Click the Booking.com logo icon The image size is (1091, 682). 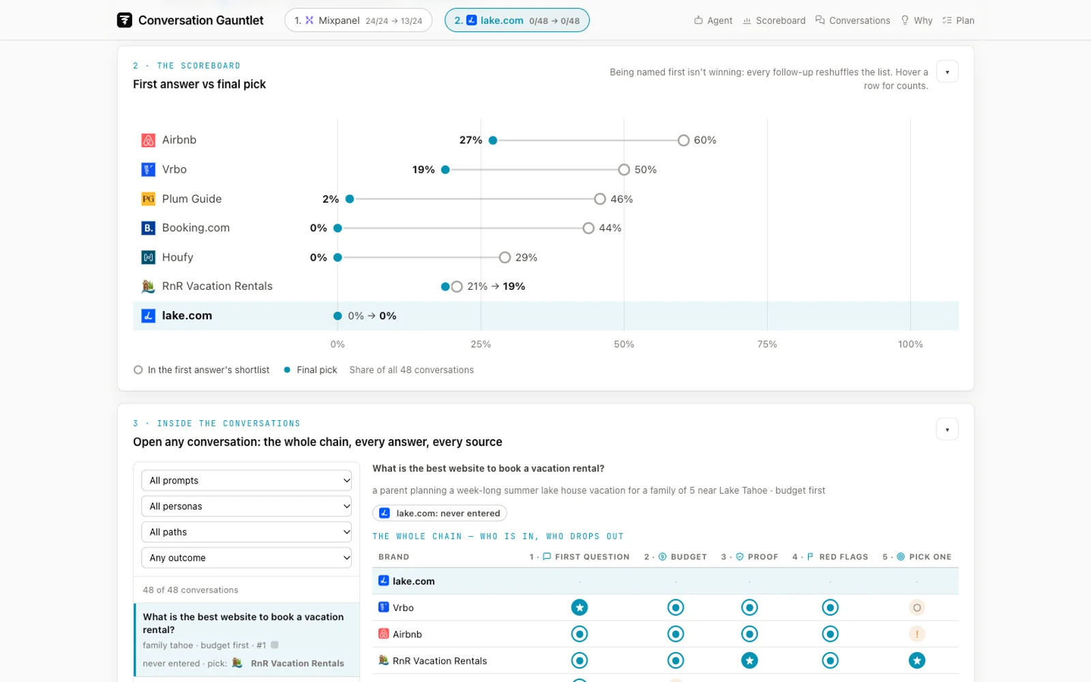coord(148,228)
